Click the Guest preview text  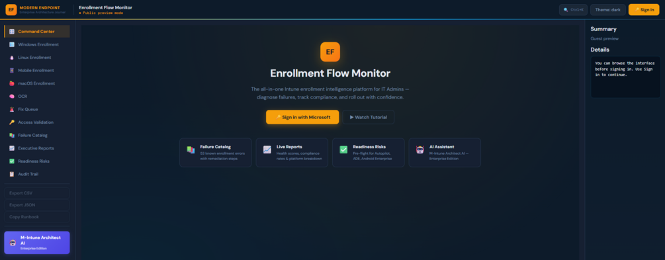(x=604, y=38)
